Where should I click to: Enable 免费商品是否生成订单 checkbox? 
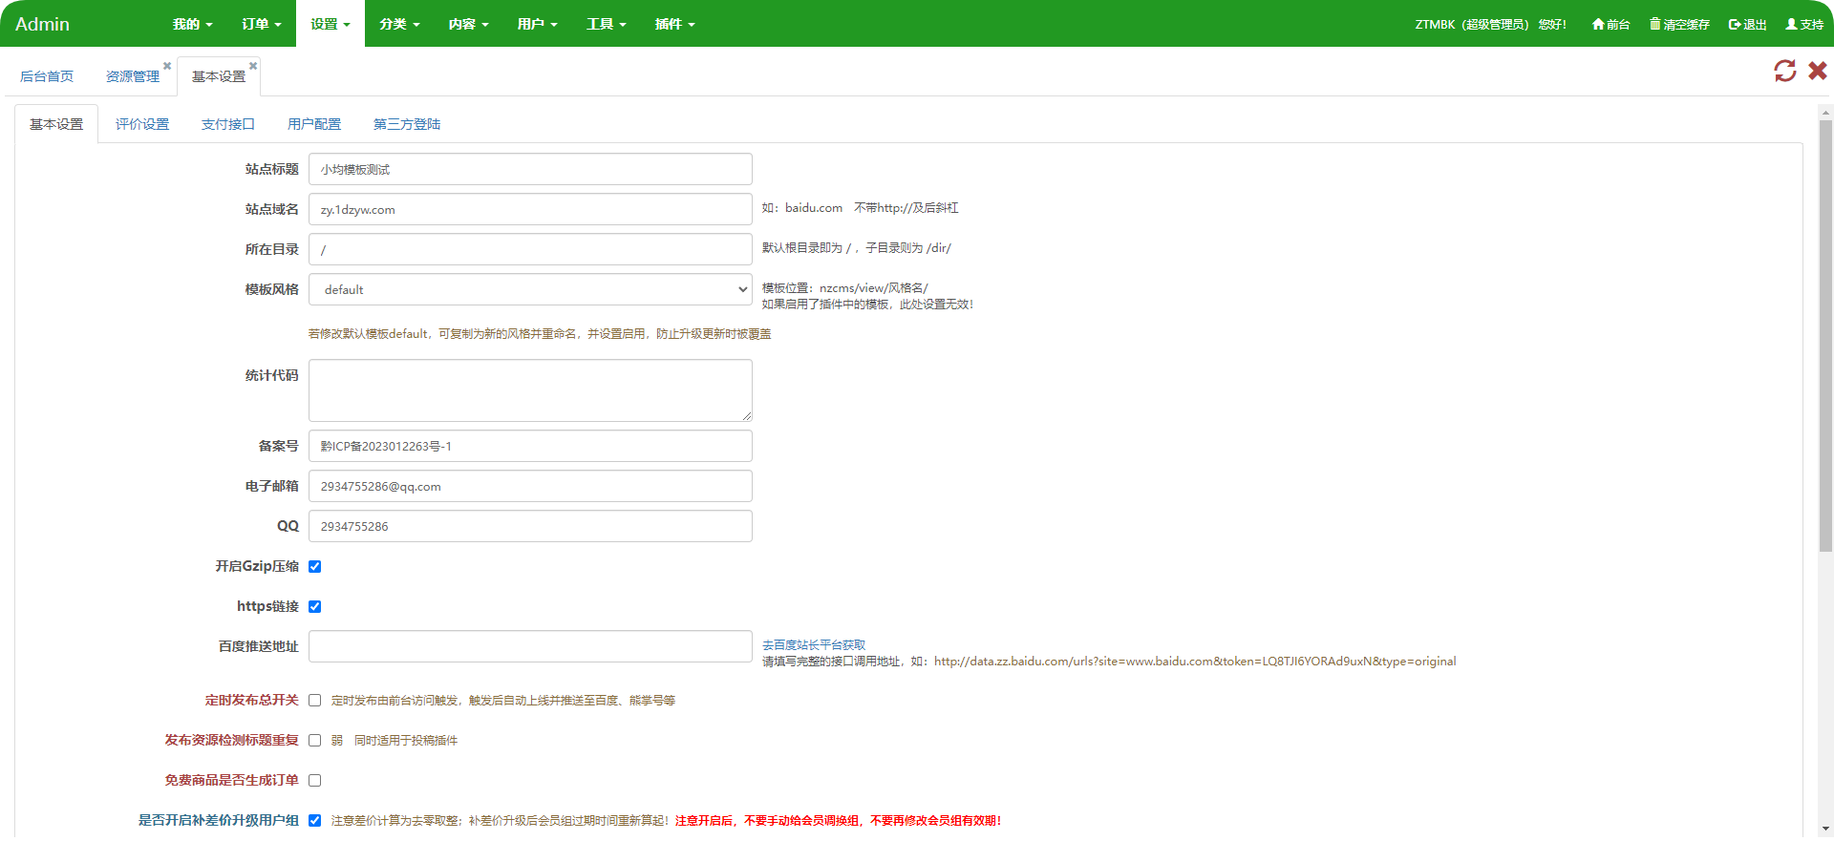(x=314, y=780)
